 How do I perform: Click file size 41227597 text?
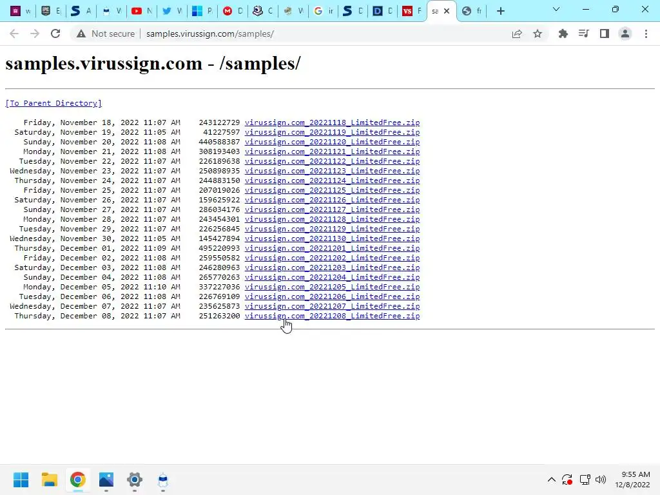point(222,132)
